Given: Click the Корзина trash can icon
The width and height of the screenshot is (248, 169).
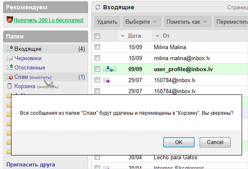Looking at the screenshot, I should 10,86.
